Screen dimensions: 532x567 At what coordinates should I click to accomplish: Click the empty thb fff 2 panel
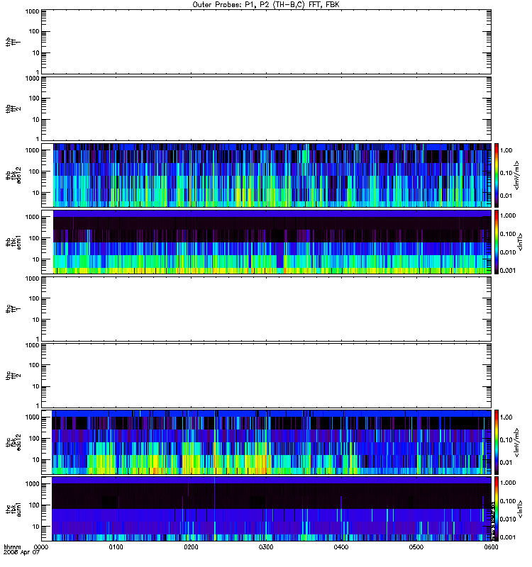click(x=266, y=109)
